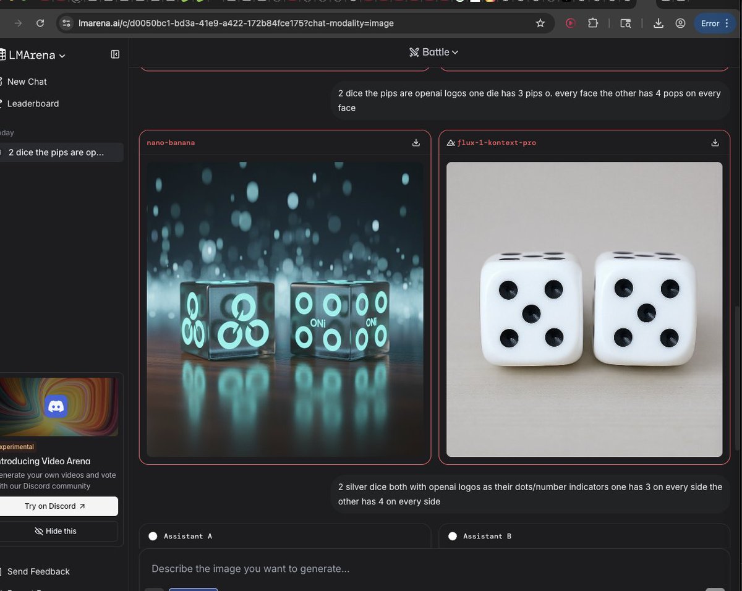Click the browser address bar URL
742x591 pixels.
click(236, 23)
